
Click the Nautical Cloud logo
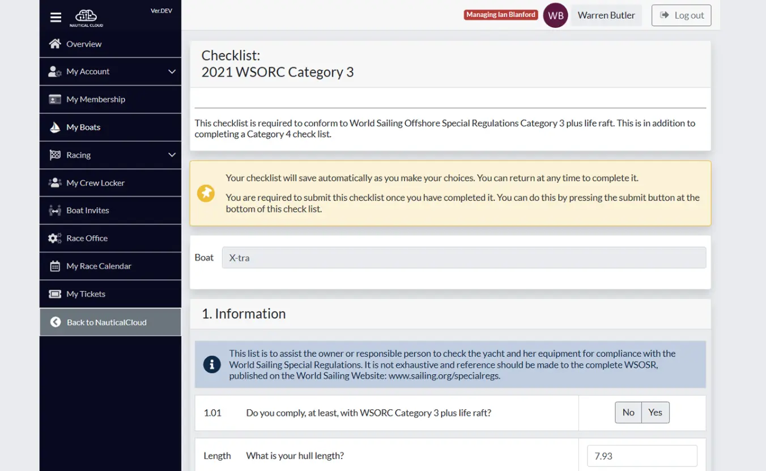pyautogui.click(x=86, y=17)
